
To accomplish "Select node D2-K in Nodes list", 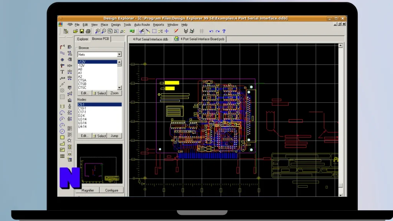I will point(99,116).
